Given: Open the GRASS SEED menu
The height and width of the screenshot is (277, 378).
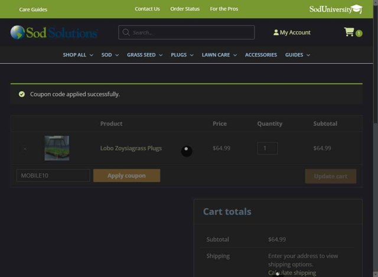Looking at the screenshot, I should click(141, 55).
